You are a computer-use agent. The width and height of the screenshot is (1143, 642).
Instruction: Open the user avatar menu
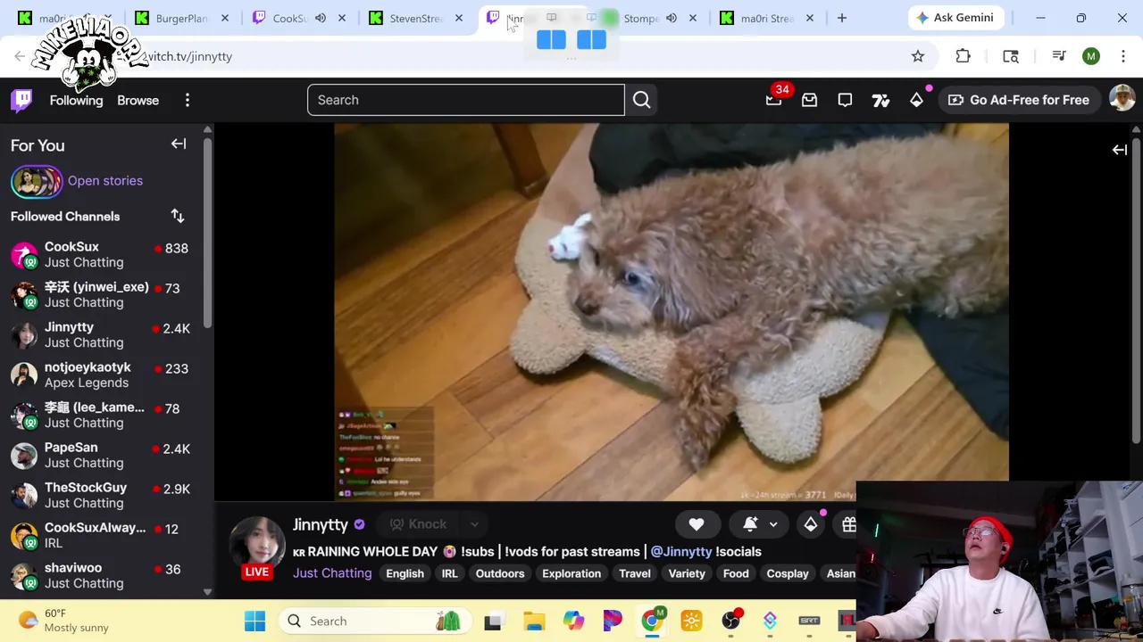point(1122,100)
